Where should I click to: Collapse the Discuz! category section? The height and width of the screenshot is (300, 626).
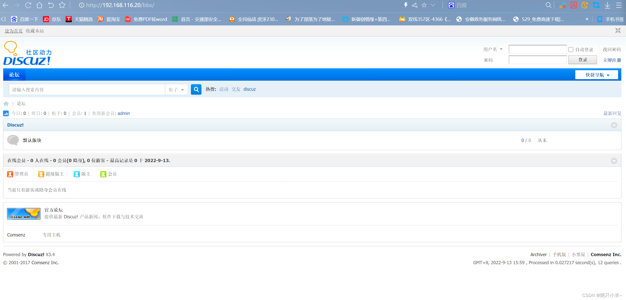click(x=614, y=125)
